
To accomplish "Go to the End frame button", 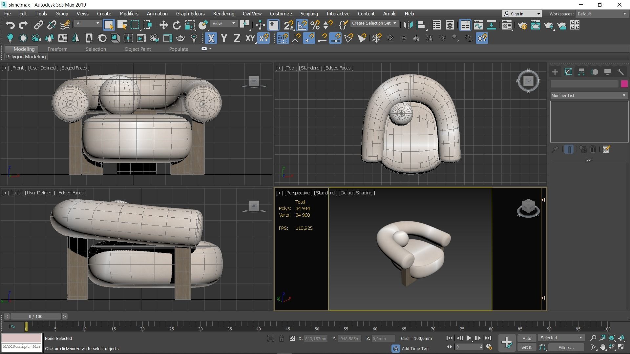I will click(488, 338).
